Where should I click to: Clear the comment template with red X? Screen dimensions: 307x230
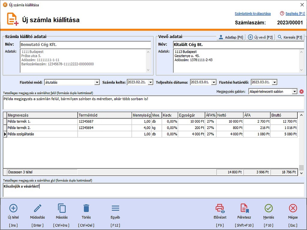click(301, 91)
